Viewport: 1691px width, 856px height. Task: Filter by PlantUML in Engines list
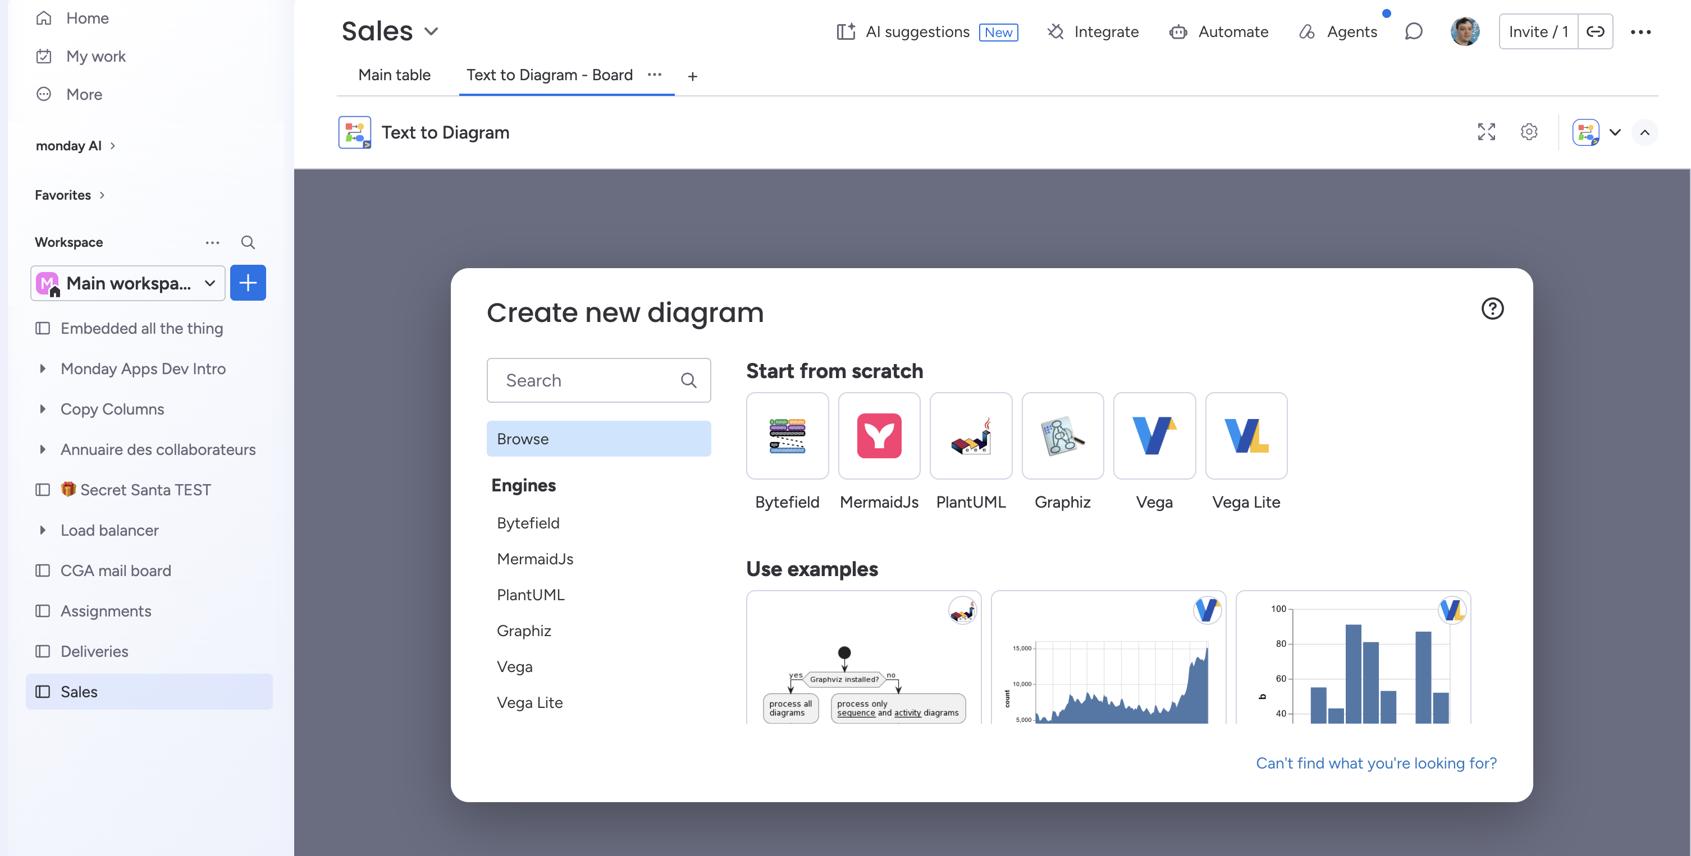[531, 595]
